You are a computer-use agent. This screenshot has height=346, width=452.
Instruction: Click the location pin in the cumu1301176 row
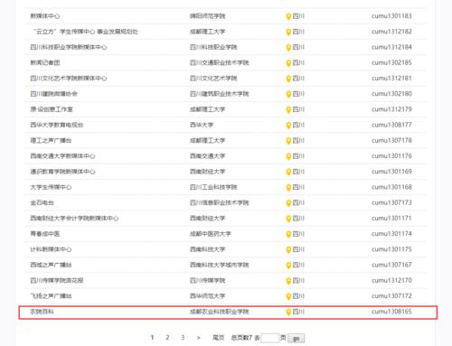click(288, 156)
